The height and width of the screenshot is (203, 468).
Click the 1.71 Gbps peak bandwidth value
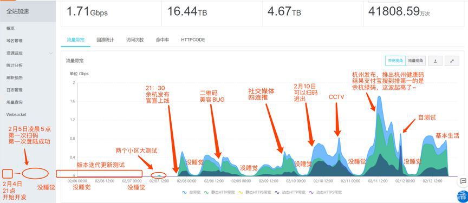pyautogui.click(x=87, y=11)
